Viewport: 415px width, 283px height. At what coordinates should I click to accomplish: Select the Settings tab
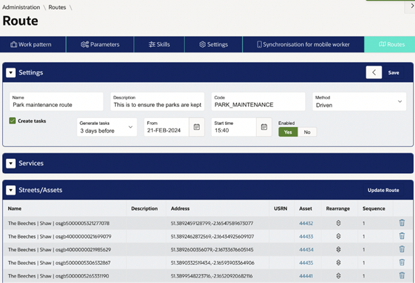(x=213, y=44)
